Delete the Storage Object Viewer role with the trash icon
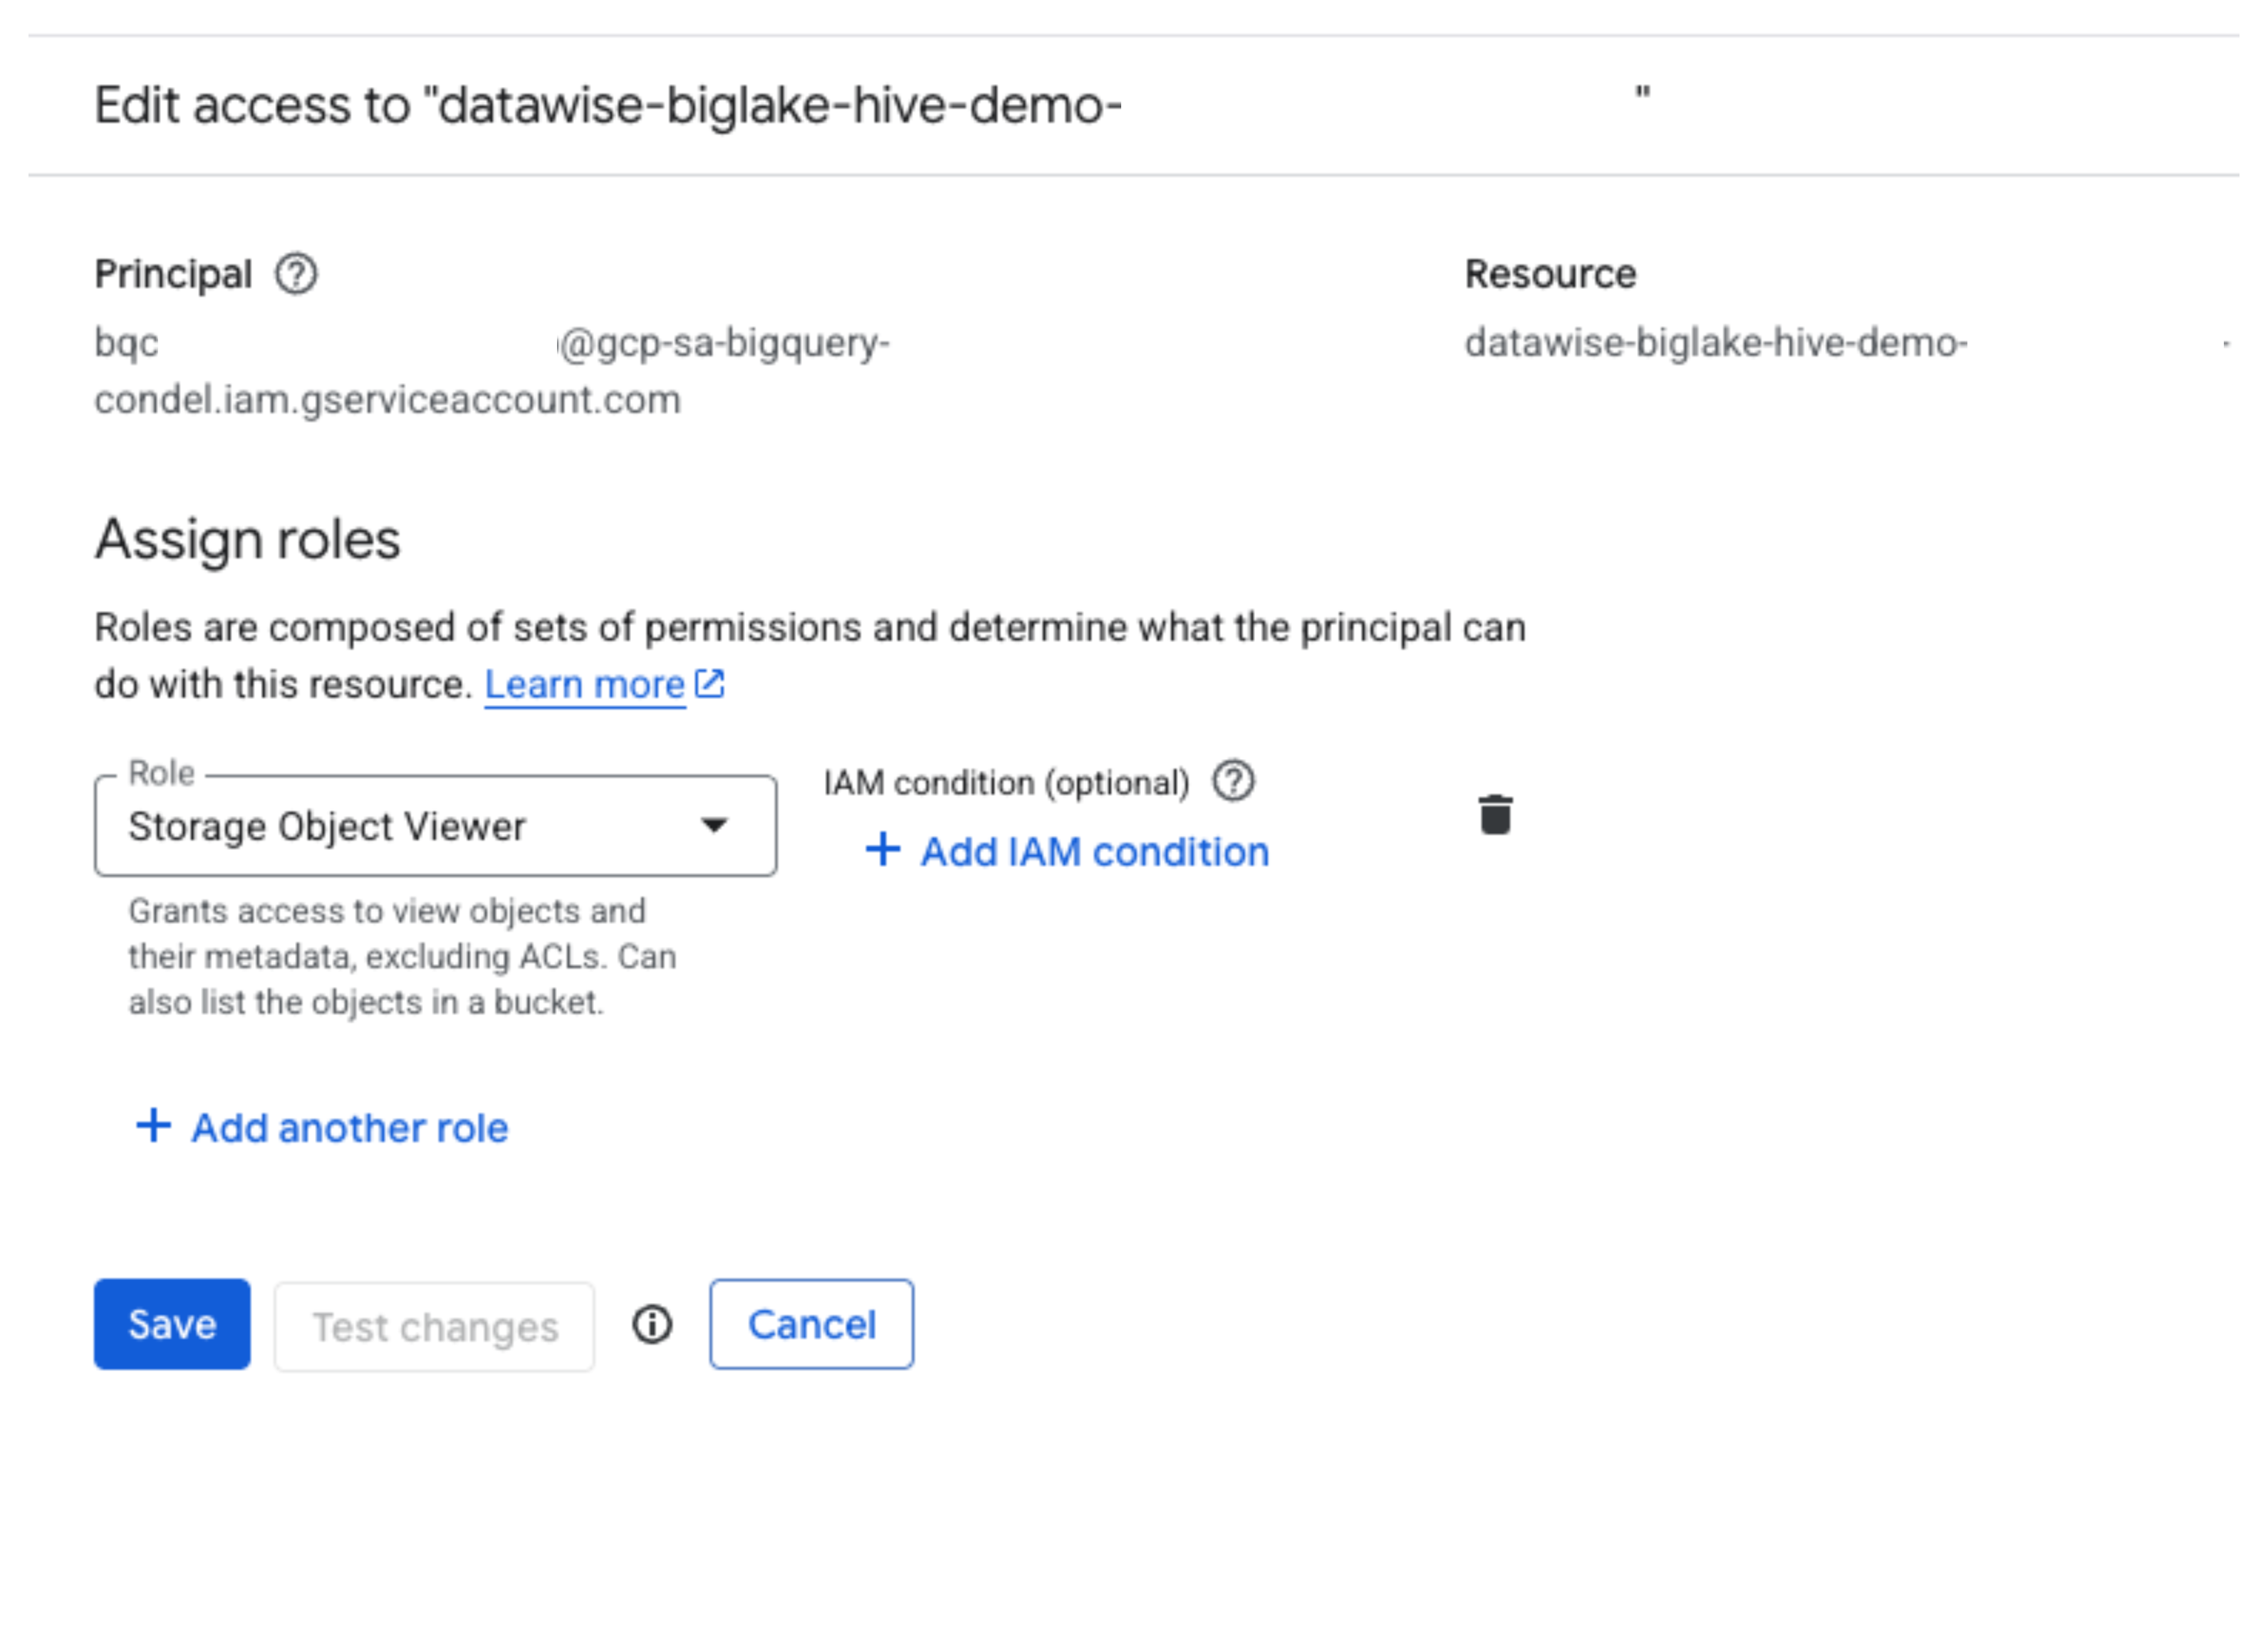The image size is (2268, 1646). point(1495,814)
